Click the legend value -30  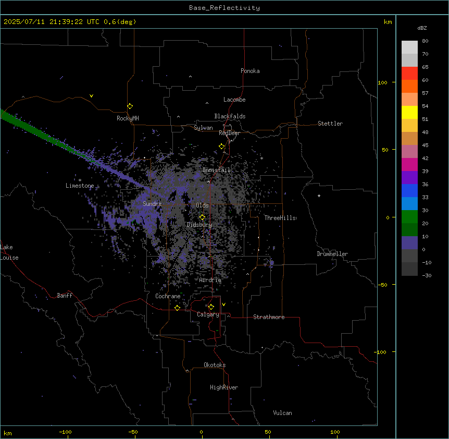point(427,275)
